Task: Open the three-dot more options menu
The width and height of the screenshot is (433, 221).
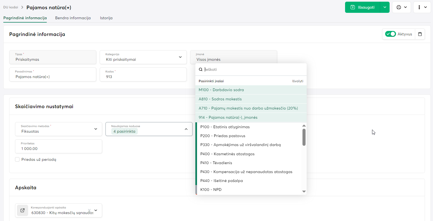Action: (419, 7)
